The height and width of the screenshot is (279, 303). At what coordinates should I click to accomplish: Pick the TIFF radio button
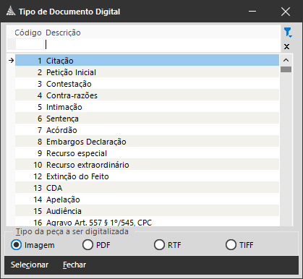[x=231, y=245]
